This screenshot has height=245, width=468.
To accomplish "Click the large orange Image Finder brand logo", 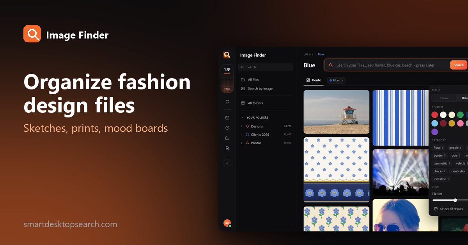I will tap(32, 34).
